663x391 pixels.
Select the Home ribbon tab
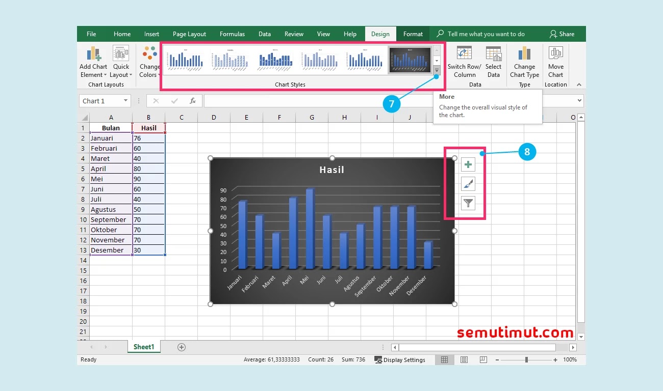tap(122, 34)
